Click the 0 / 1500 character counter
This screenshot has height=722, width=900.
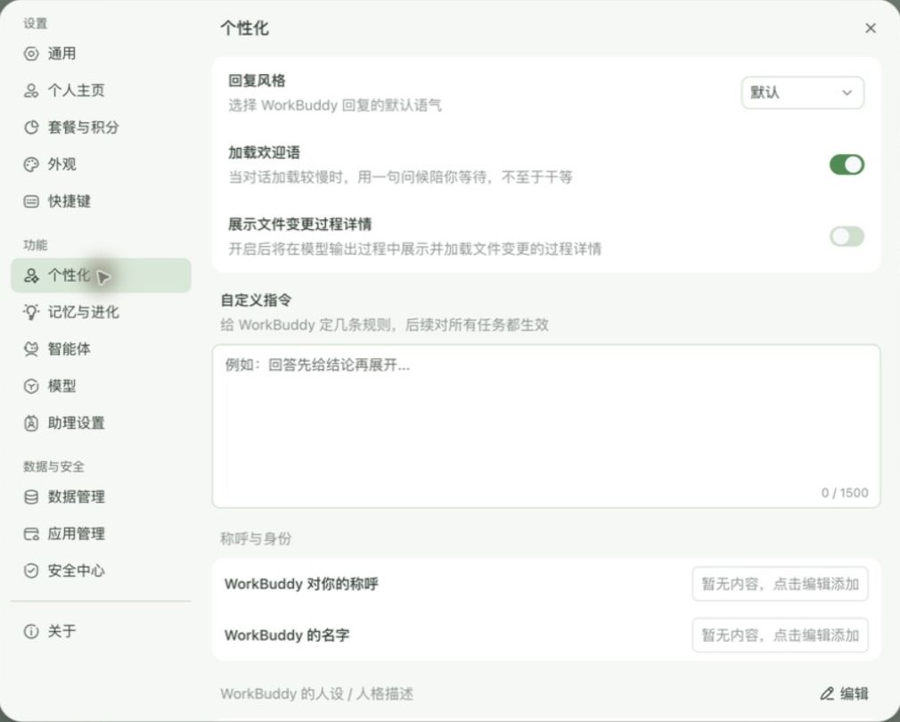[845, 492]
